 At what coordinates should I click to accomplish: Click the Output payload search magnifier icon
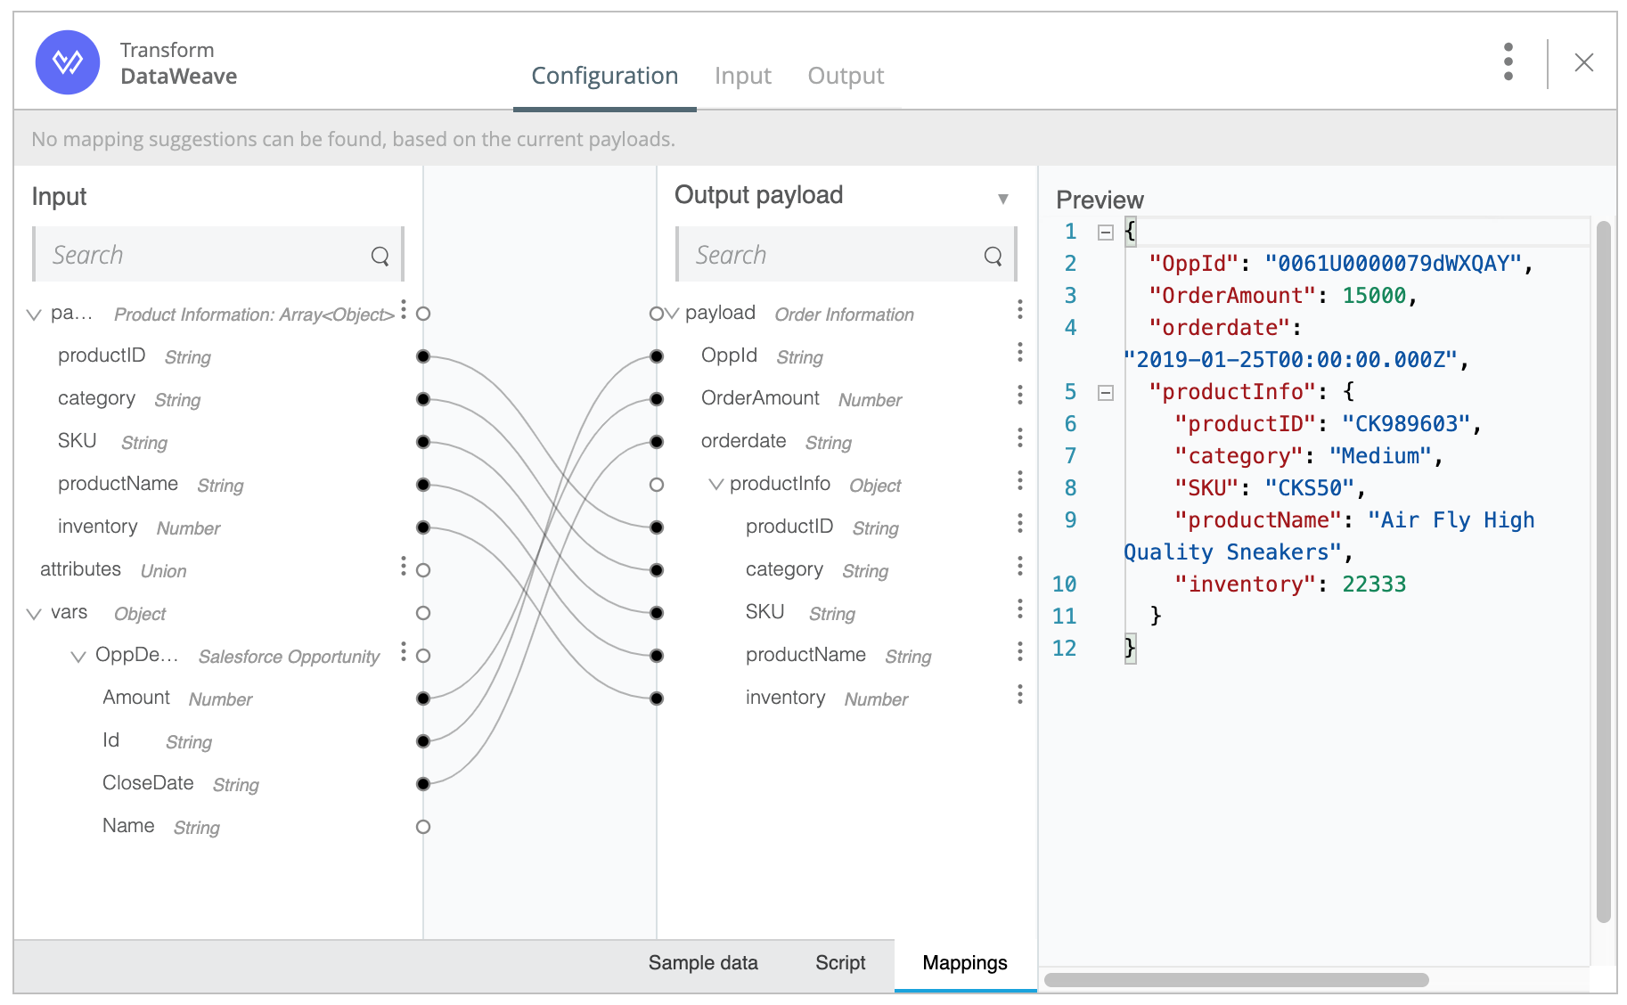click(x=993, y=257)
